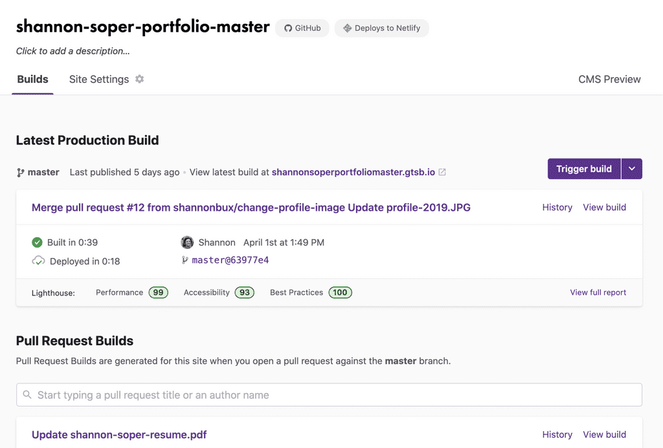Image resolution: width=663 pixels, height=448 pixels.
Task: Open the Merge pull request #12 build title
Action: [251, 208]
